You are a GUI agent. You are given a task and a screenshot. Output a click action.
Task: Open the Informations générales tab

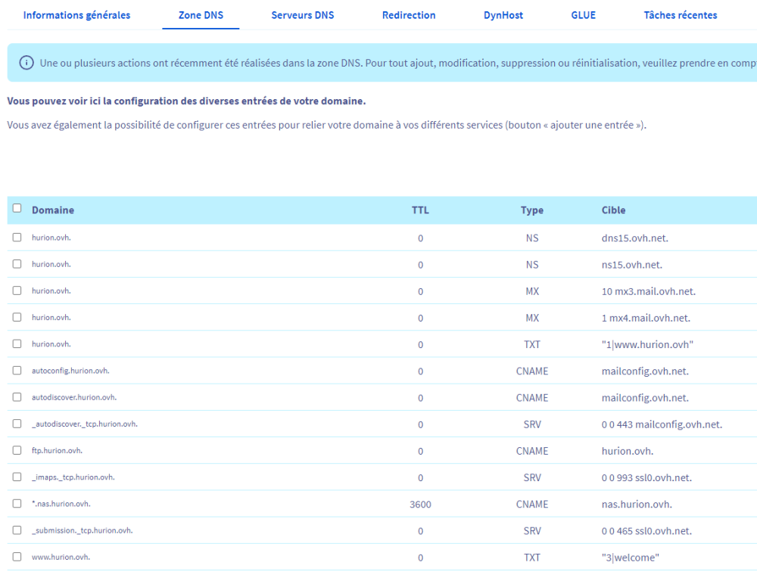point(76,15)
